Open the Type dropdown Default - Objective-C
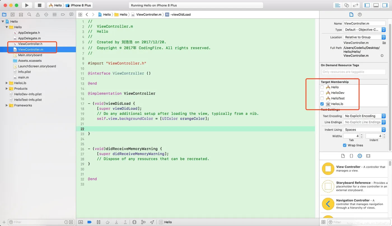392x226 pixels. tap(364, 30)
